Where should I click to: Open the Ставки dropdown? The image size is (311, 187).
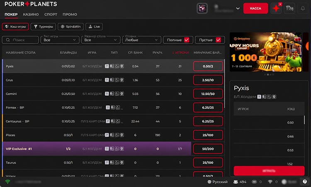pyautogui.click(x=142, y=40)
